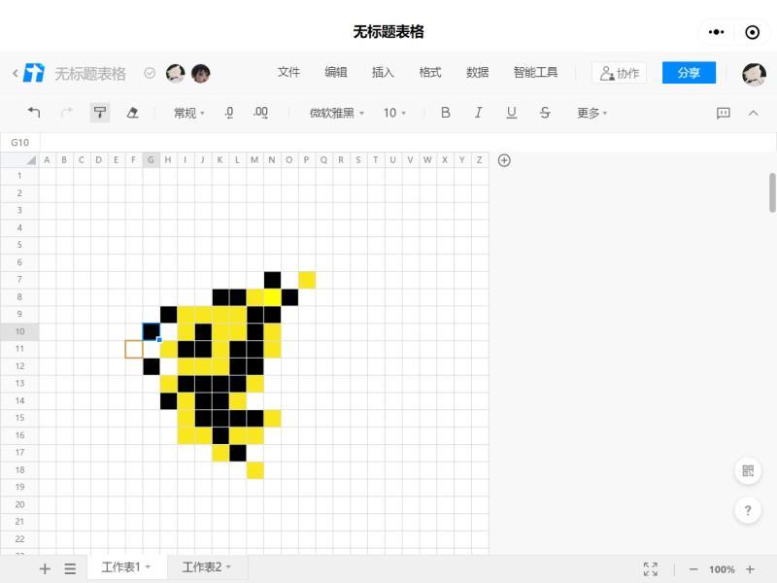Expand the 更多 toolbar options
777x583 pixels.
591,113
